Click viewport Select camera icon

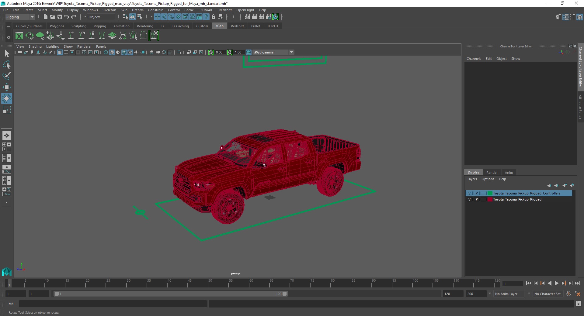20,52
